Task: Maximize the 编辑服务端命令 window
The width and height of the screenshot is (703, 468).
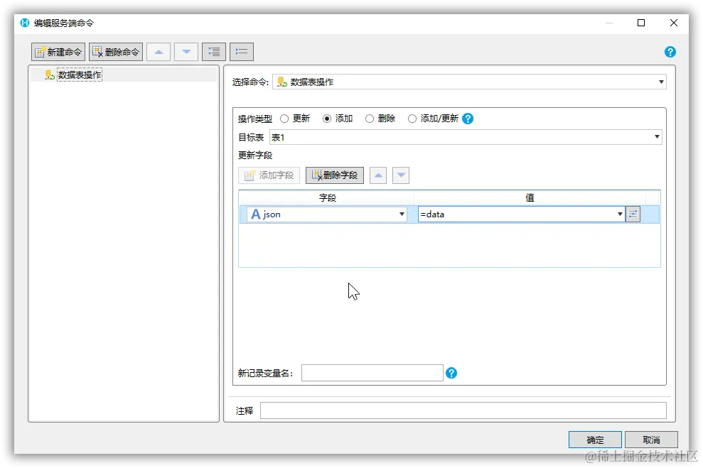Action: (641, 23)
